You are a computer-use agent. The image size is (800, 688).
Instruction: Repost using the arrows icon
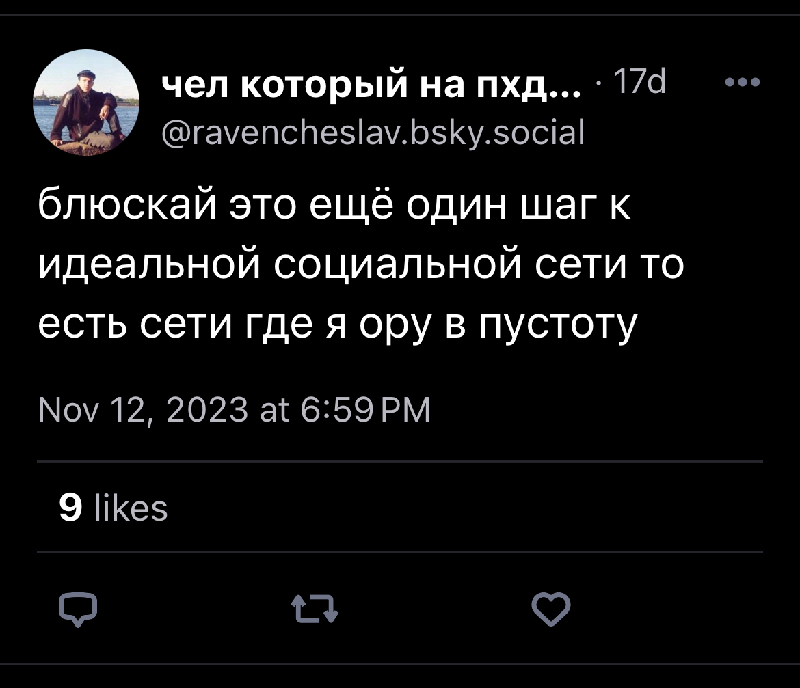[314, 608]
